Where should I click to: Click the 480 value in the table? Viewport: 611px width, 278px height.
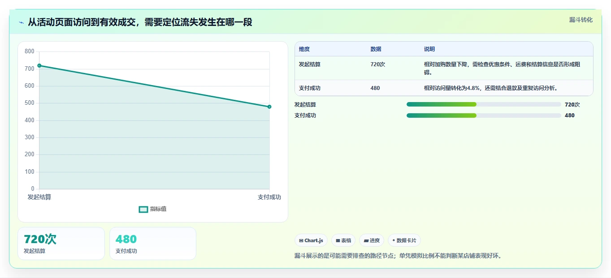[375, 88]
